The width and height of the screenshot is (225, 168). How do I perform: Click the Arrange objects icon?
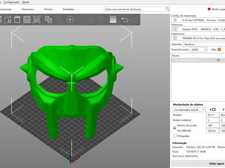(27, 20)
